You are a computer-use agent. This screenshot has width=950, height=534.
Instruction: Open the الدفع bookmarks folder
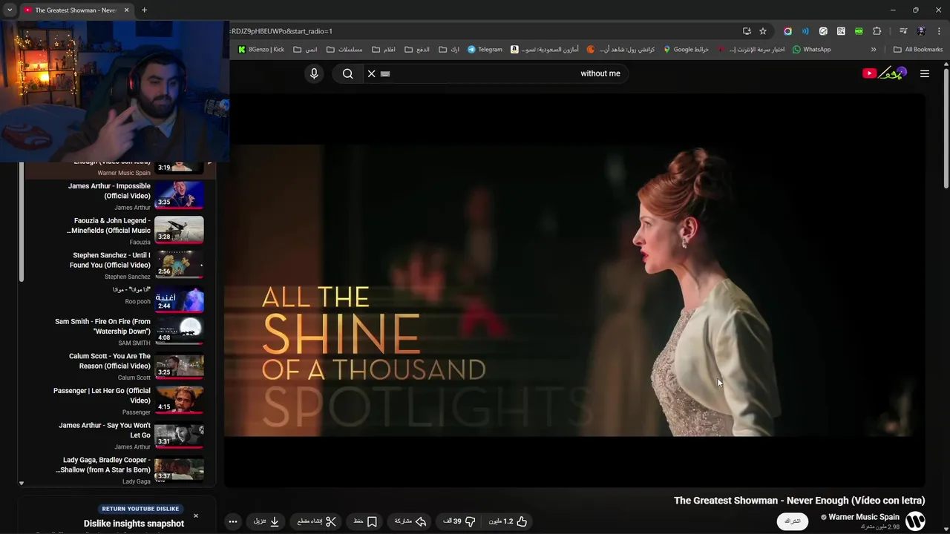click(417, 50)
